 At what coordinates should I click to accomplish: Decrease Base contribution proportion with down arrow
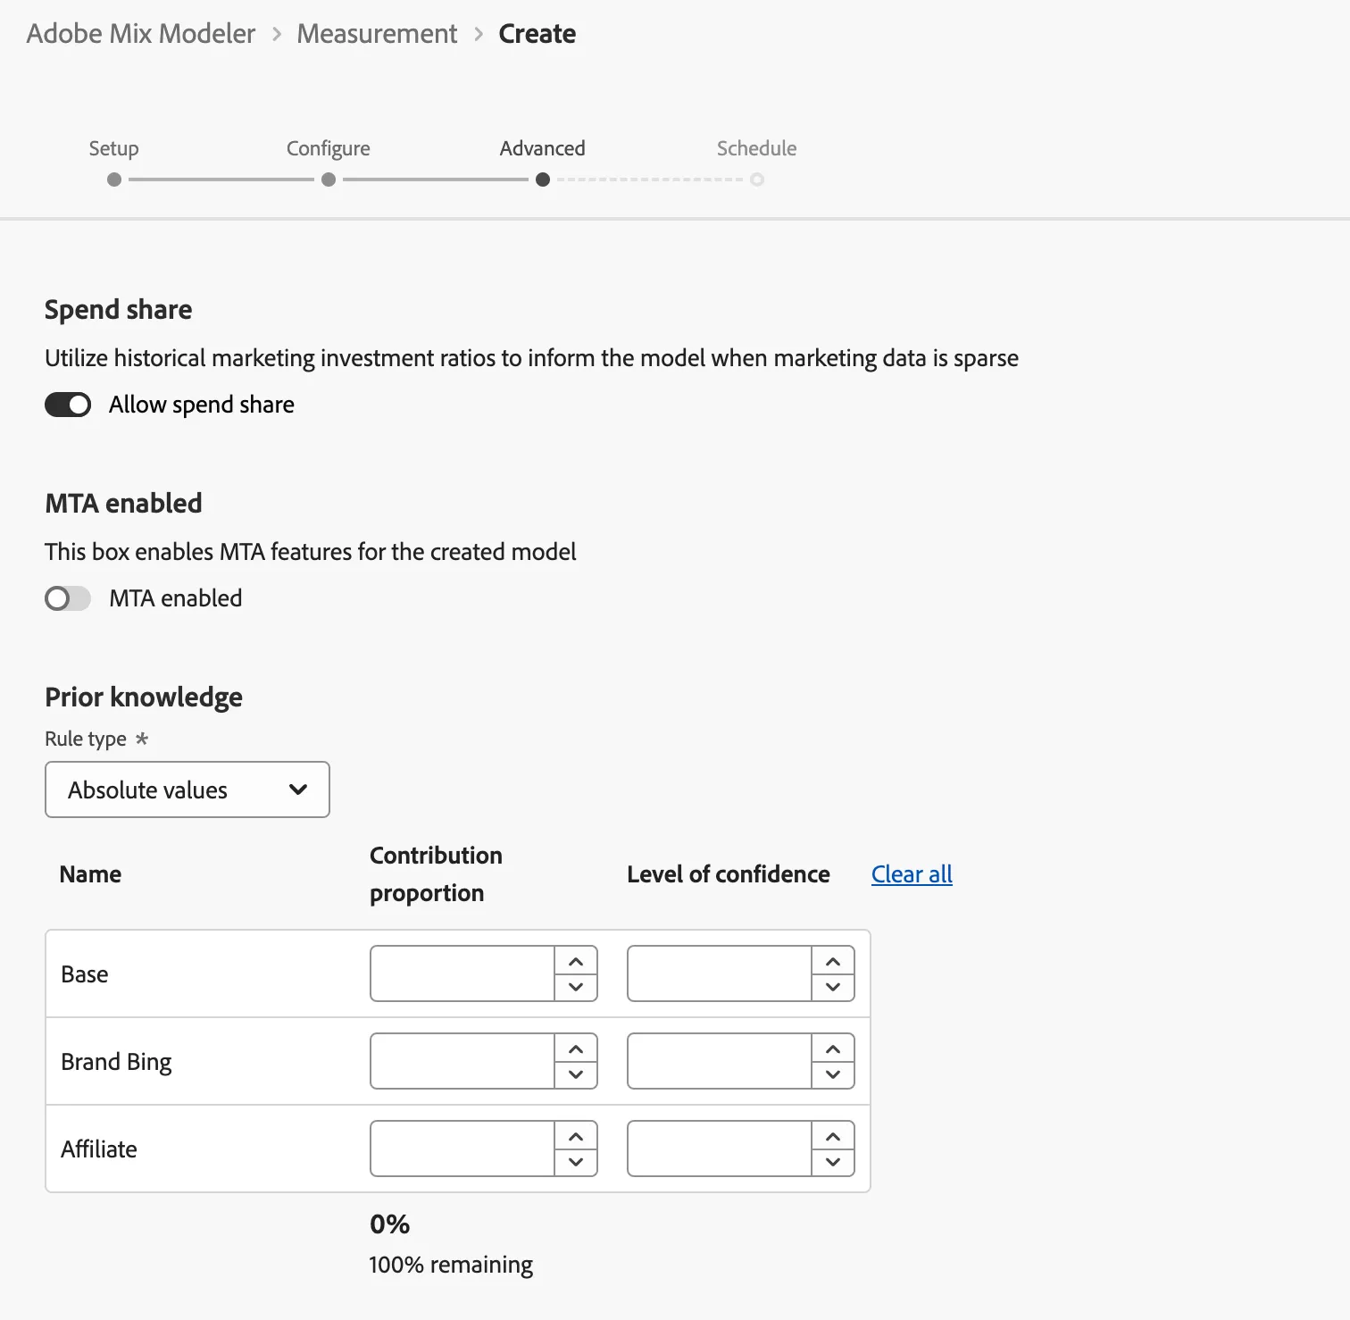pyautogui.click(x=576, y=987)
